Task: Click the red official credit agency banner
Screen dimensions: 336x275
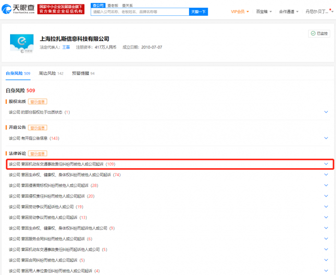Action: point(61,9)
